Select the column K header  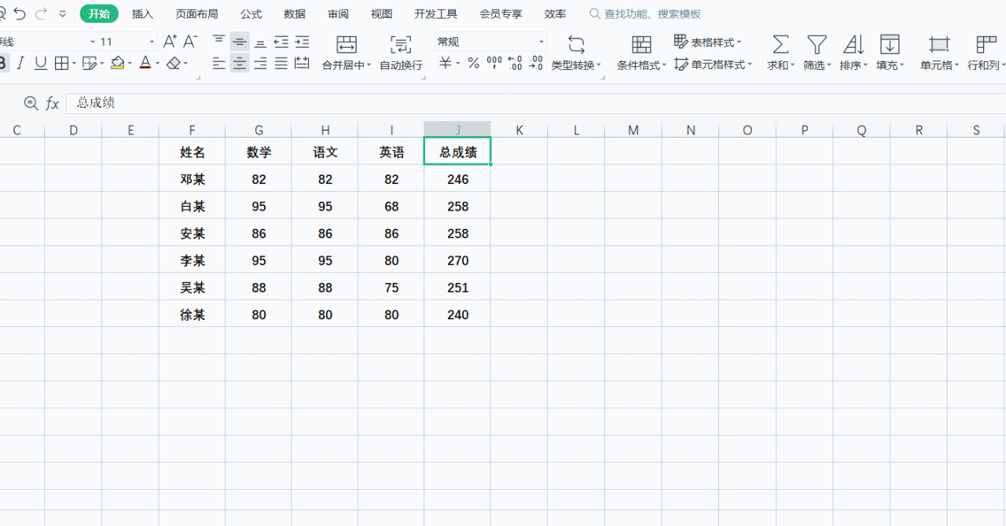tap(519, 130)
